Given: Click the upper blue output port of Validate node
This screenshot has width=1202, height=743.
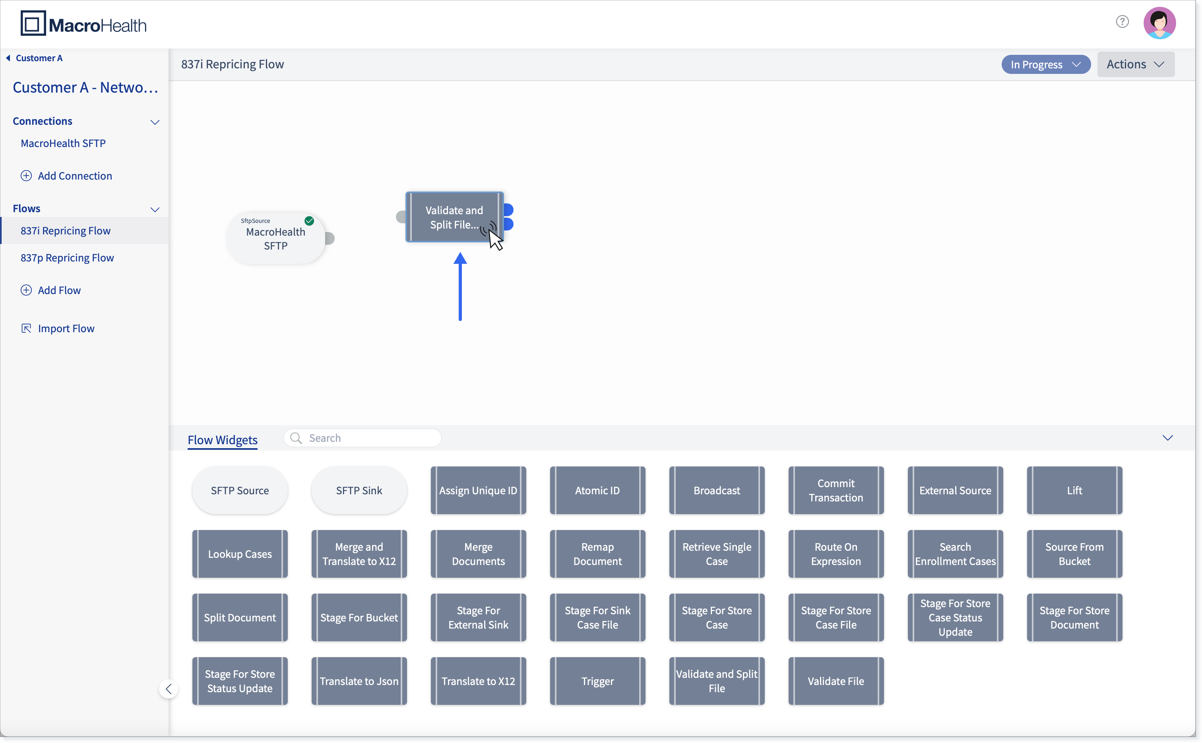Looking at the screenshot, I should pos(509,210).
